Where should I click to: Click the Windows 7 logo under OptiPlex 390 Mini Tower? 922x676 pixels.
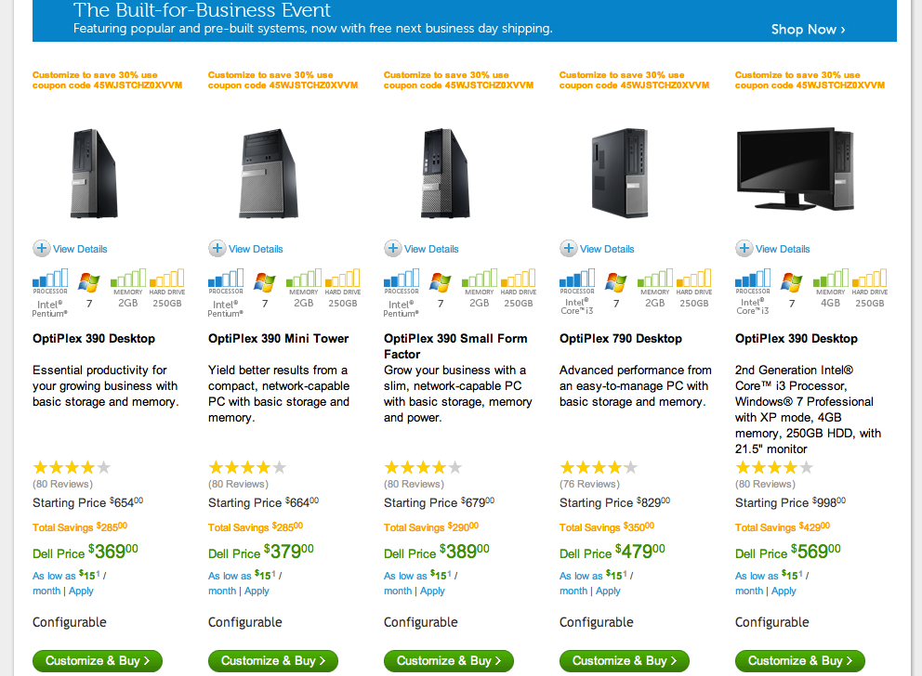click(265, 282)
